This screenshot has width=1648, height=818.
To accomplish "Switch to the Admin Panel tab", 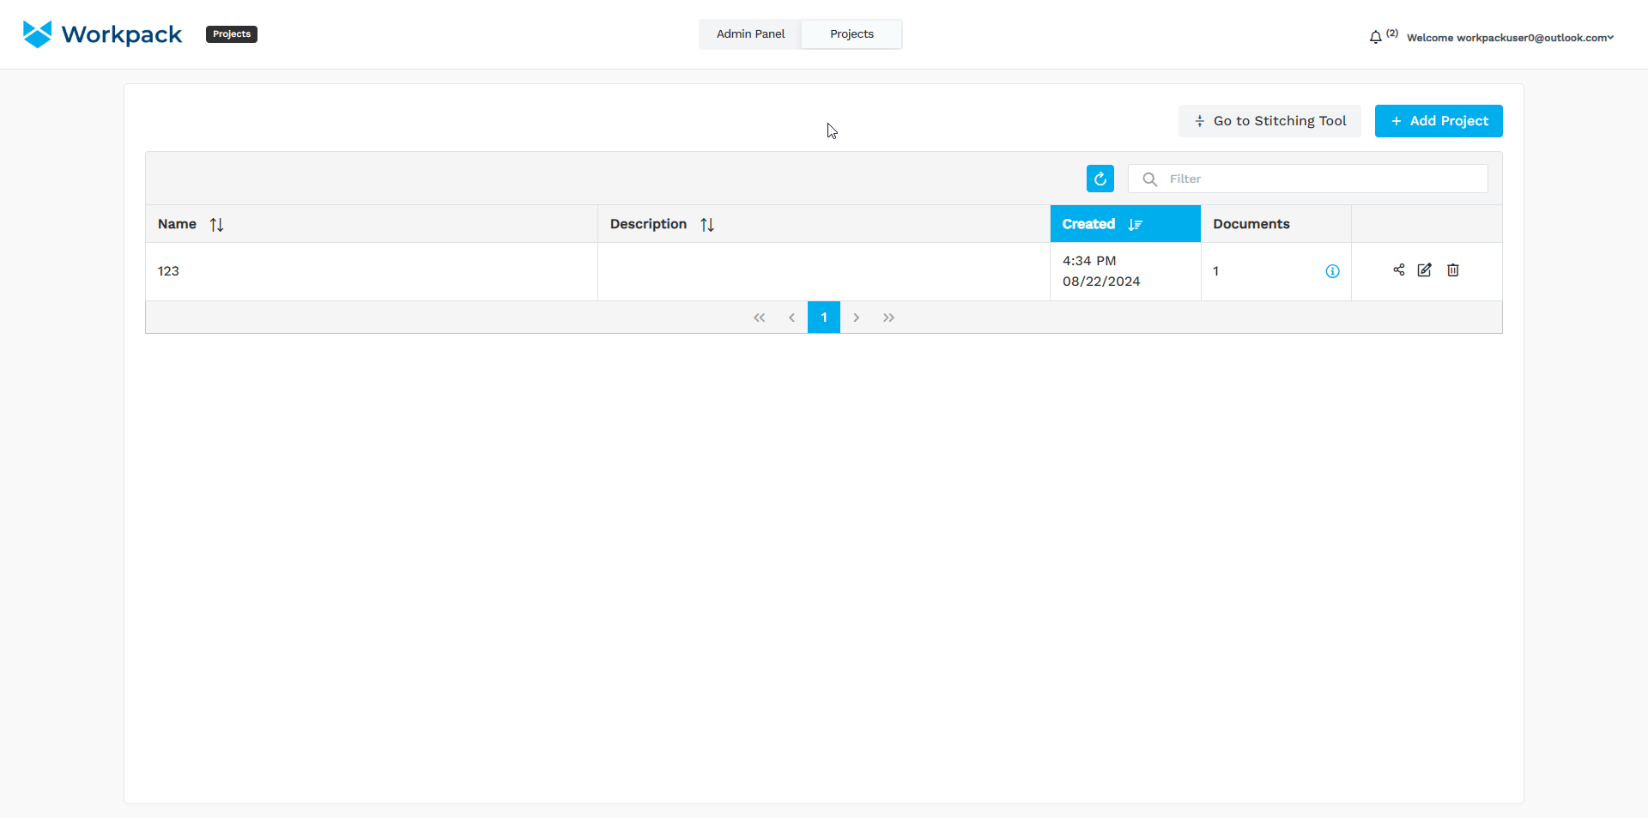I will click(x=750, y=34).
